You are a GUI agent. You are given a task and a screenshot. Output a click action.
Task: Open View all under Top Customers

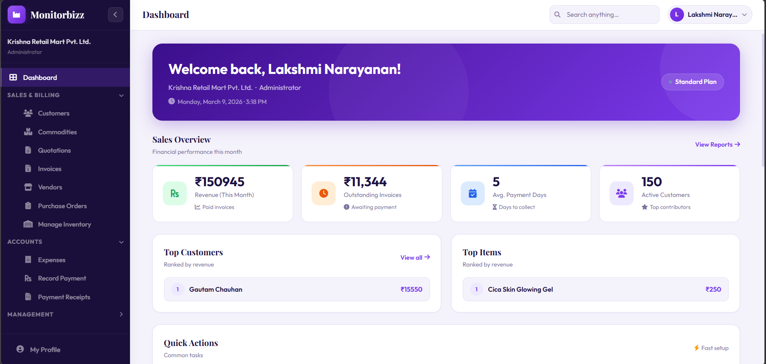tap(414, 257)
